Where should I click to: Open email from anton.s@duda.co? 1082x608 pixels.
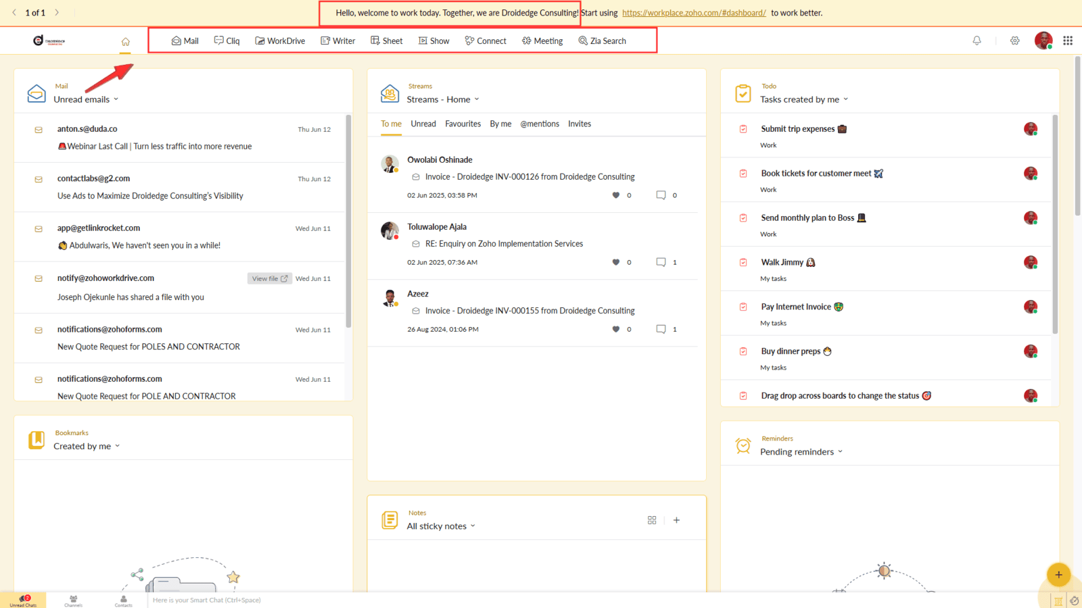(x=180, y=138)
